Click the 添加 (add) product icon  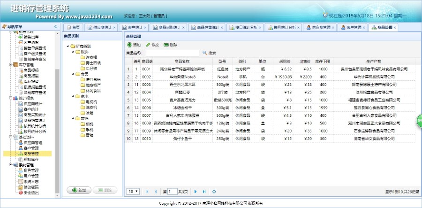(129, 45)
